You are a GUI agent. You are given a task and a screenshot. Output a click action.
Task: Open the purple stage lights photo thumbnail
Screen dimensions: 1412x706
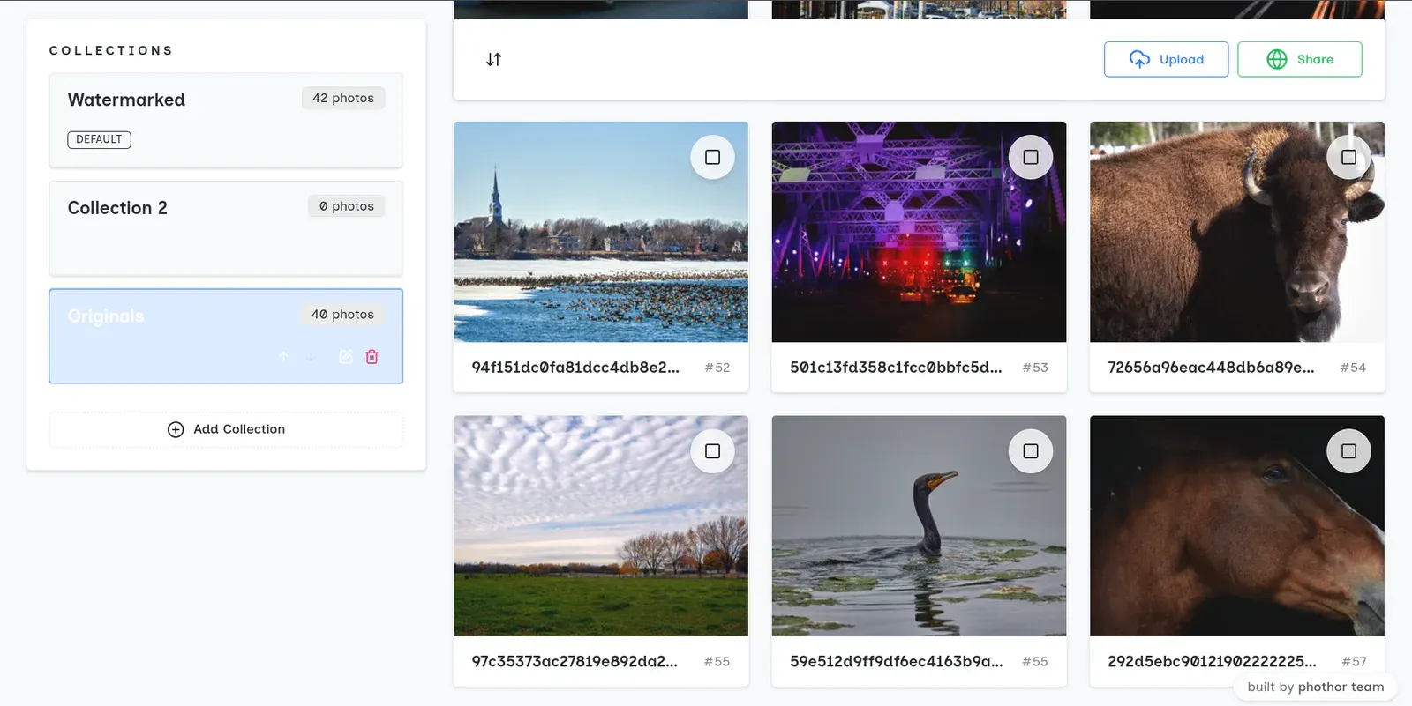pyautogui.click(x=919, y=232)
